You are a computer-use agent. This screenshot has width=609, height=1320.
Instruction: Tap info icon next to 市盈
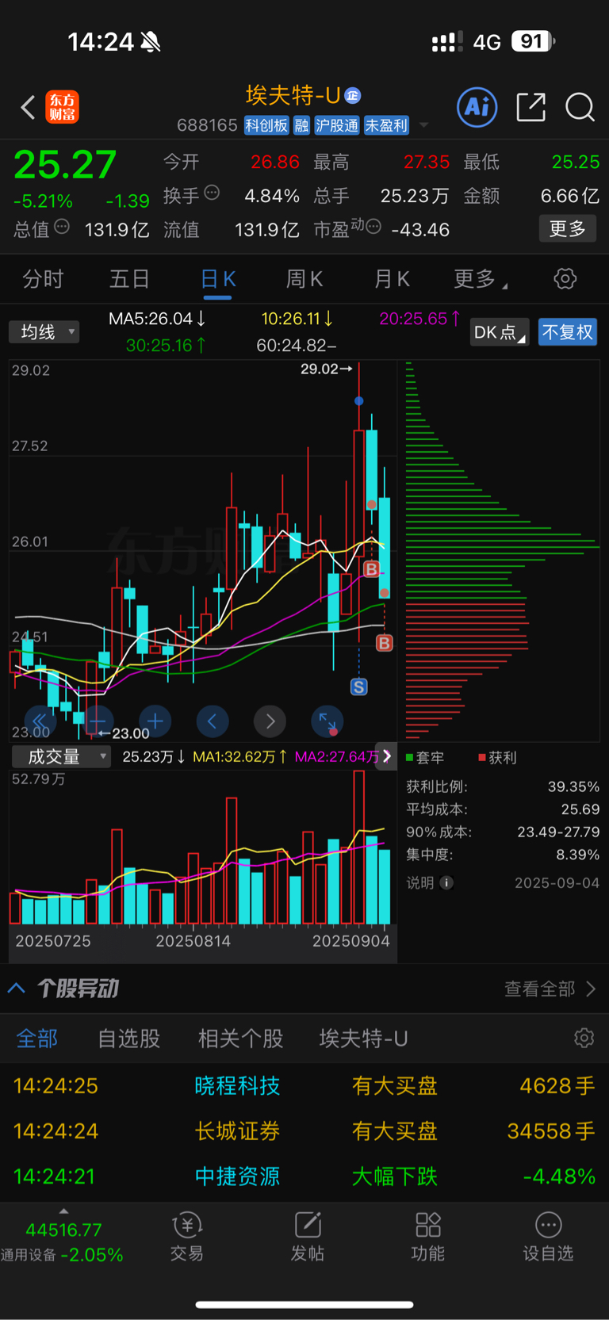pyautogui.click(x=373, y=228)
